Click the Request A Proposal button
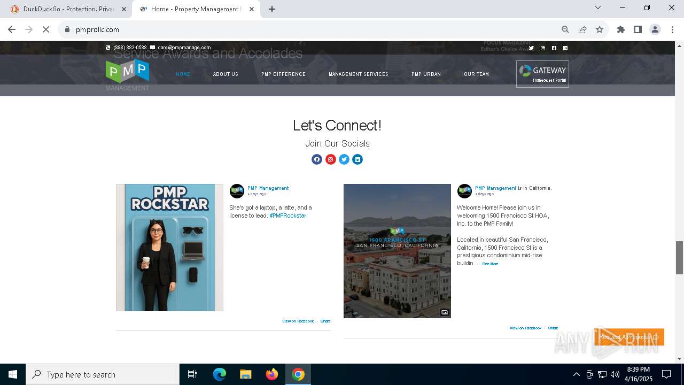 (x=629, y=337)
